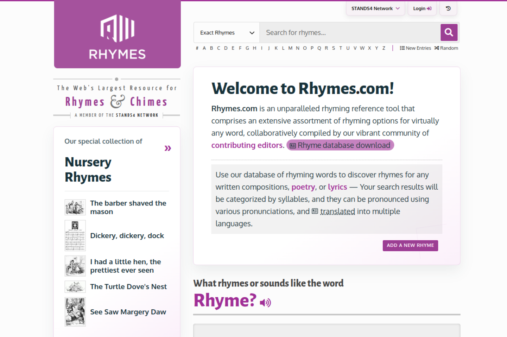507x337 pixels.
Task: Browse rhymes starting with Z
Action: (x=384, y=48)
